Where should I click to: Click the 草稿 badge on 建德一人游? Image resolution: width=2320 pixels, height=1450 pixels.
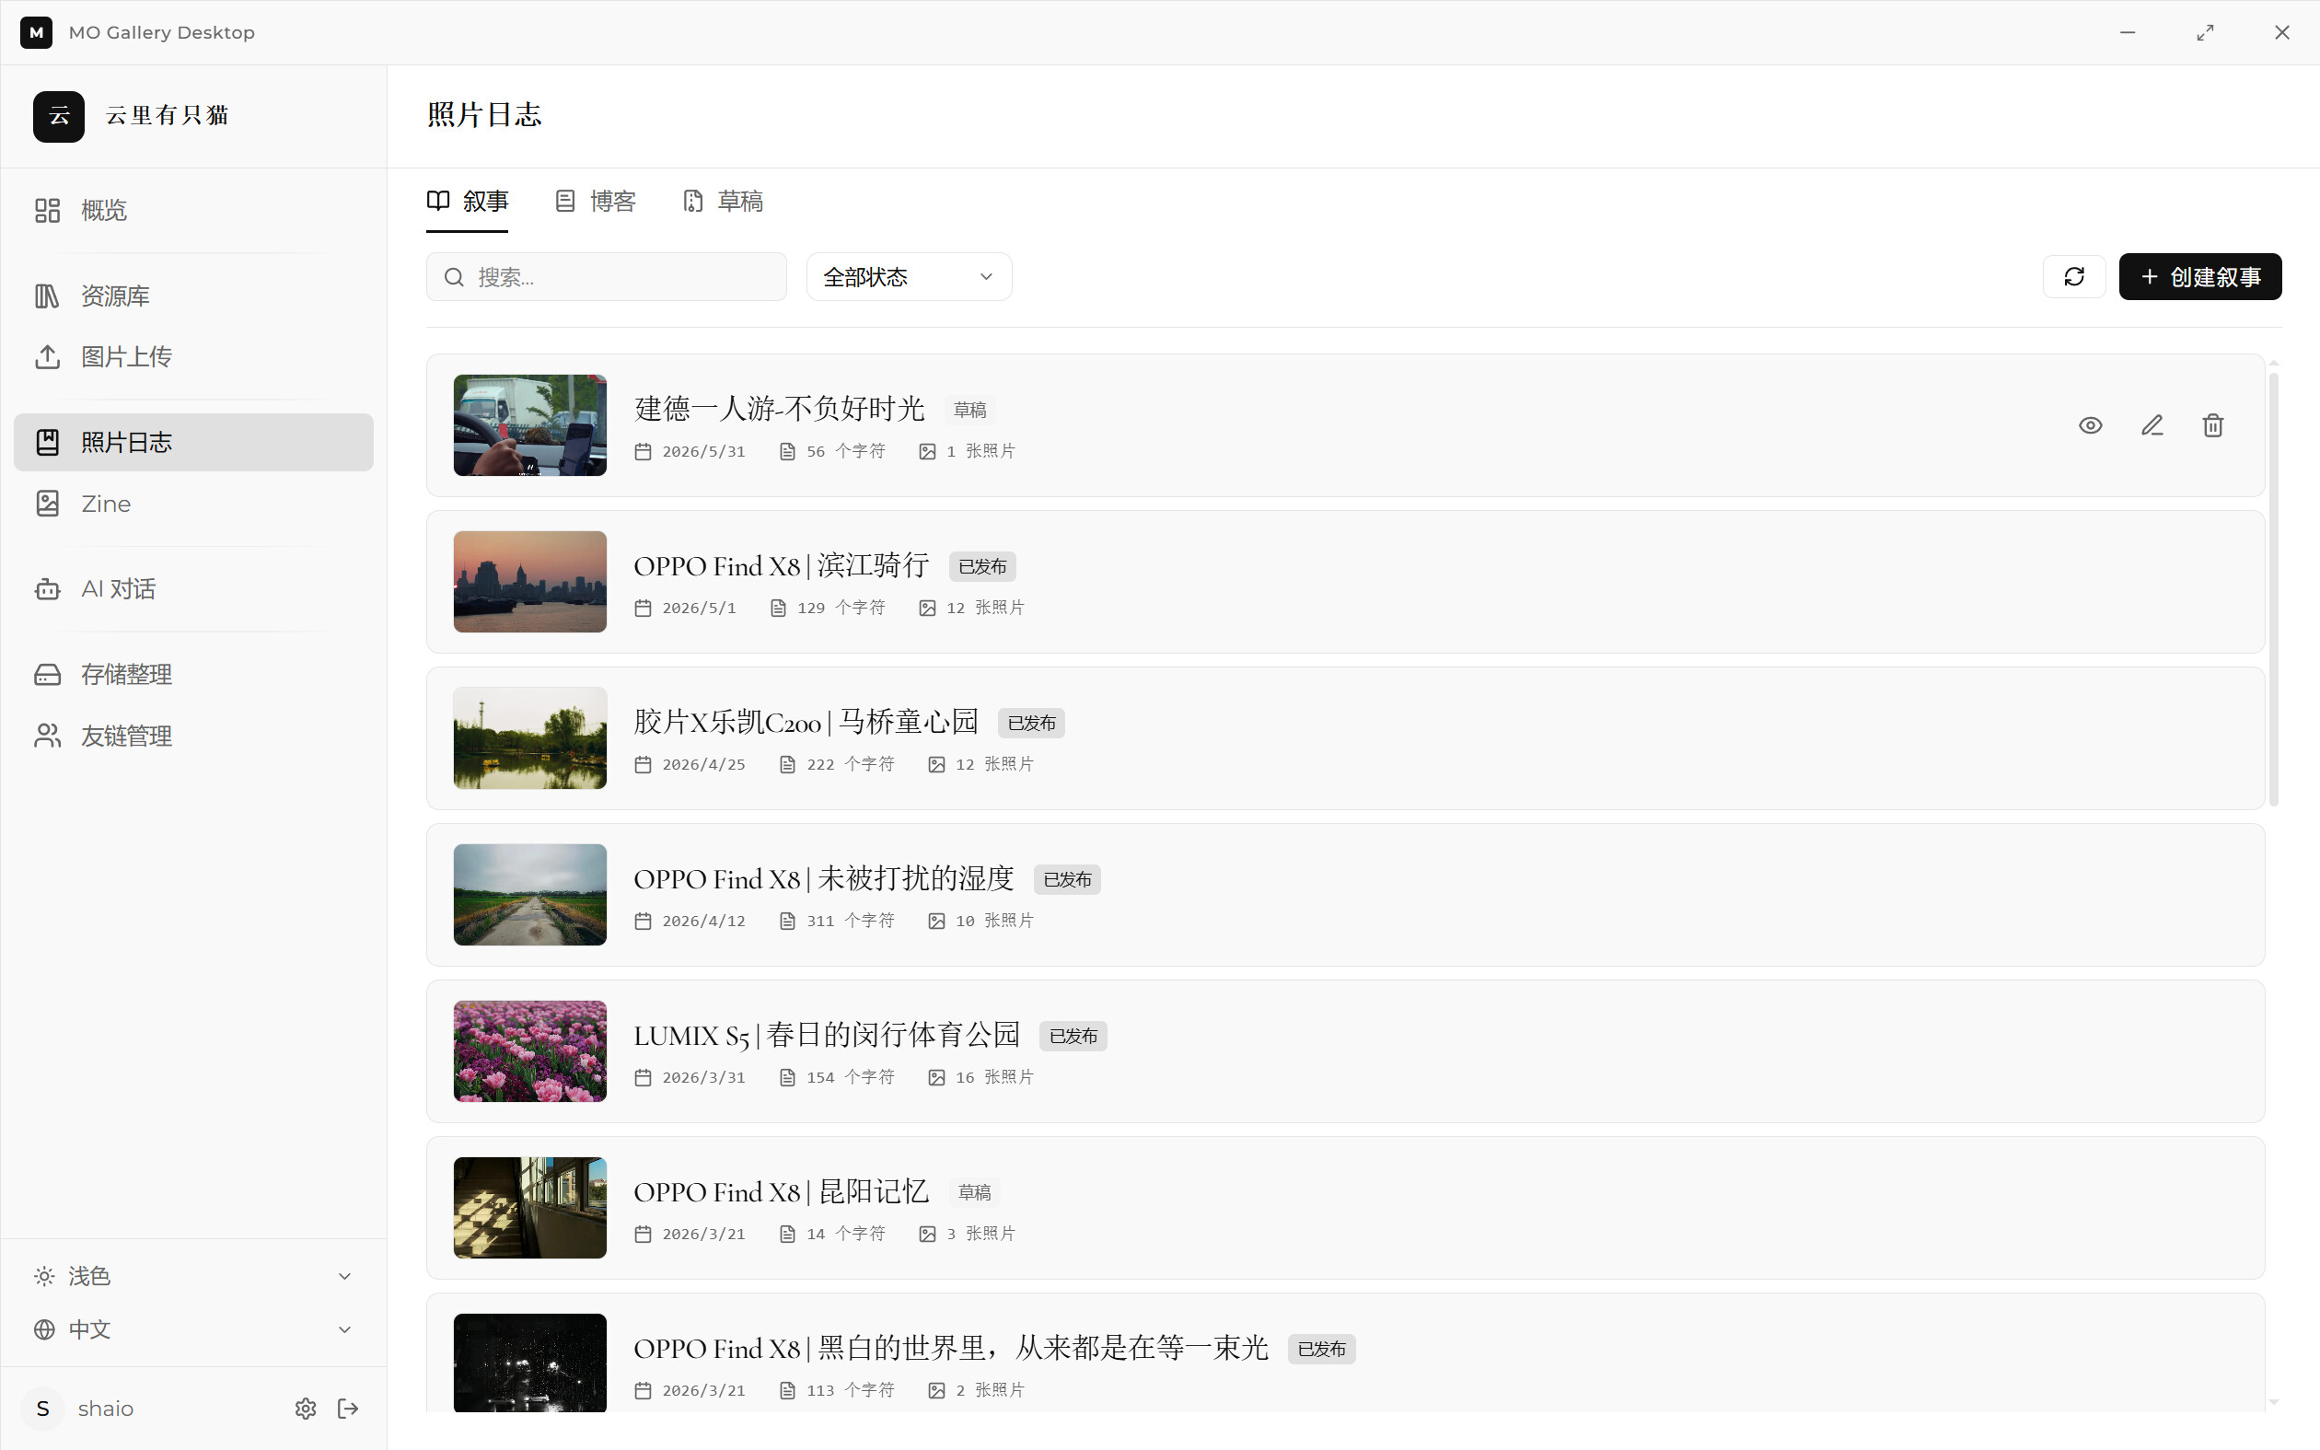coord(970,410)
